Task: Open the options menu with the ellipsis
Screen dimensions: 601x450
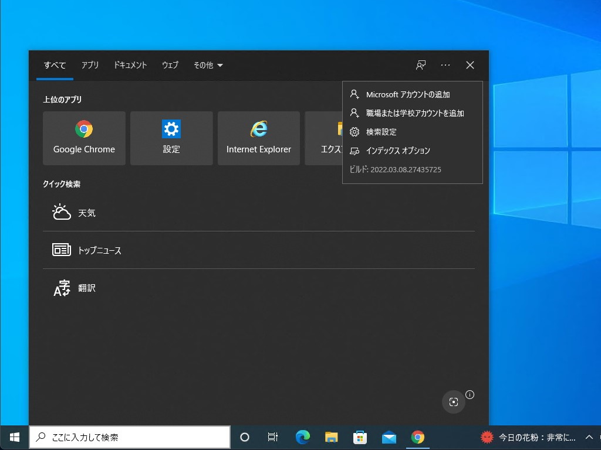Action: pyautogui.click(x=445, y=65)
